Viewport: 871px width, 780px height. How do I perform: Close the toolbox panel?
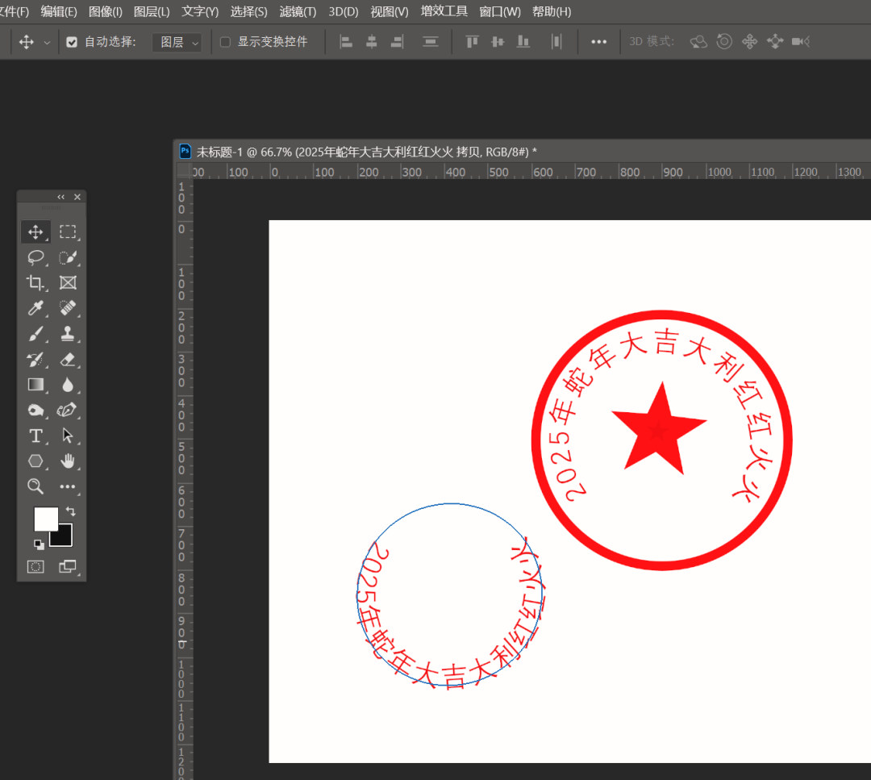[x=77, y=197]
